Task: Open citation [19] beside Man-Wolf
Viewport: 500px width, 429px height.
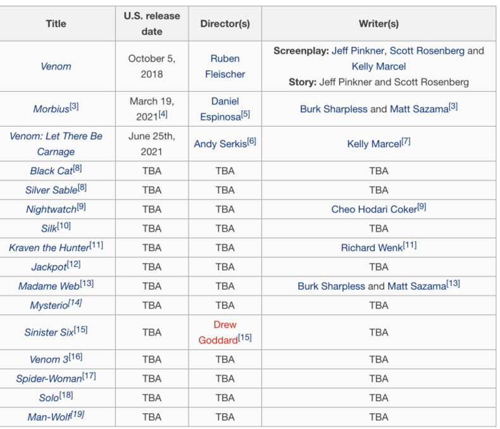Action: (77, 414)
